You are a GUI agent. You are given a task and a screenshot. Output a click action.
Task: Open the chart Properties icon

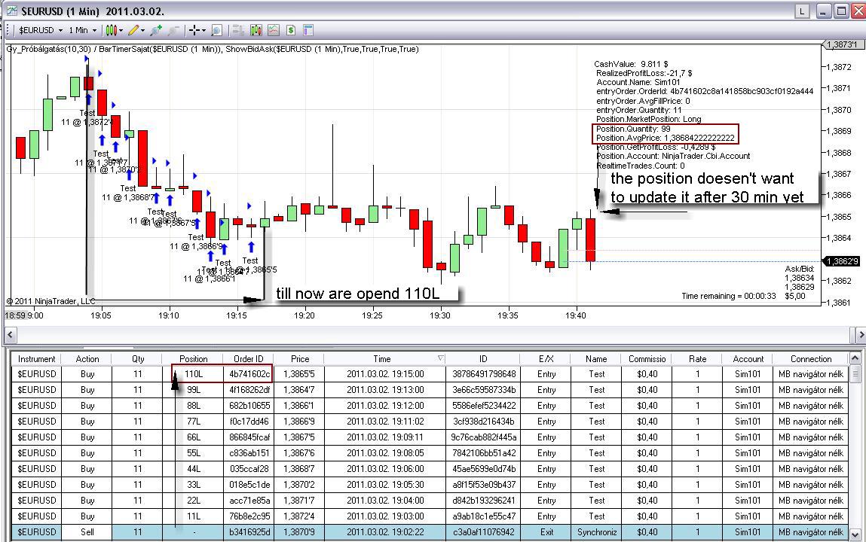tap(308, 30)
